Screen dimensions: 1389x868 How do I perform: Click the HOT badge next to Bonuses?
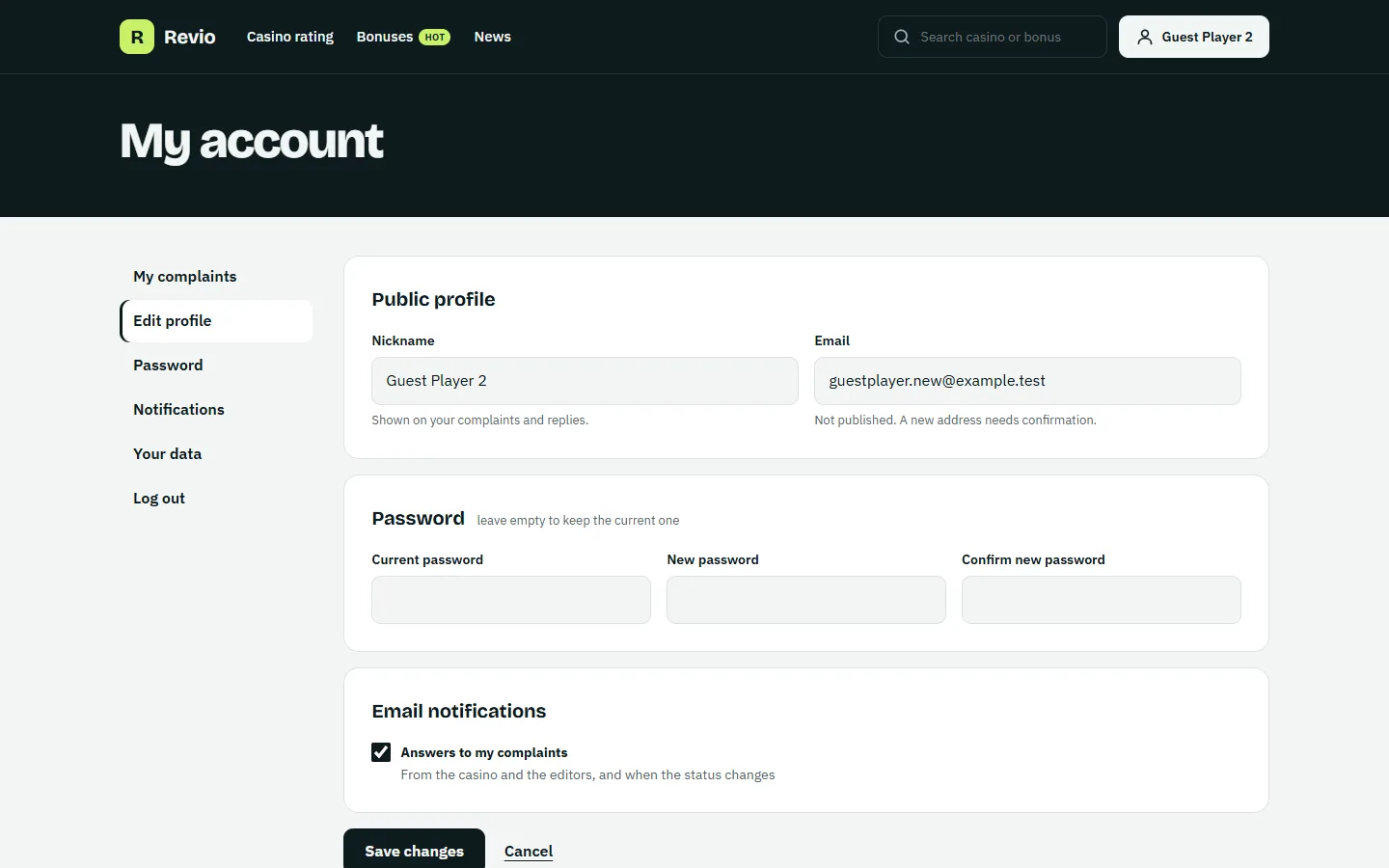(435, 38)
